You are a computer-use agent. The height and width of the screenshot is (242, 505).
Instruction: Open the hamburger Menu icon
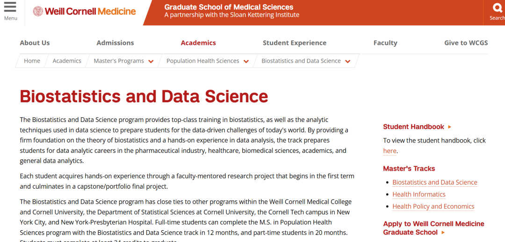[10, 7]
